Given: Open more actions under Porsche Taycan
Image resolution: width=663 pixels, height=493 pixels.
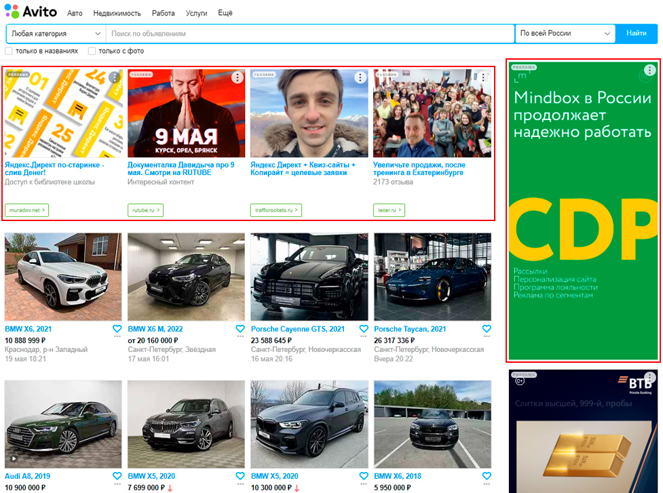Looking at the screenshot, I should (x=487, y=337).
